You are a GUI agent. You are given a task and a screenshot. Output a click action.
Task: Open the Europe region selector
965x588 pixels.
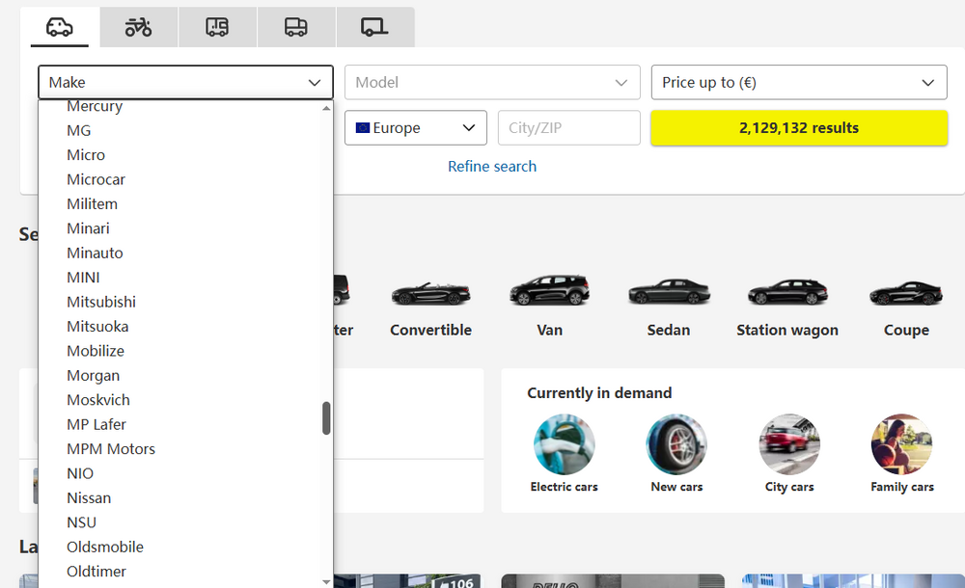pyautogui.click(x=415, y=127)
